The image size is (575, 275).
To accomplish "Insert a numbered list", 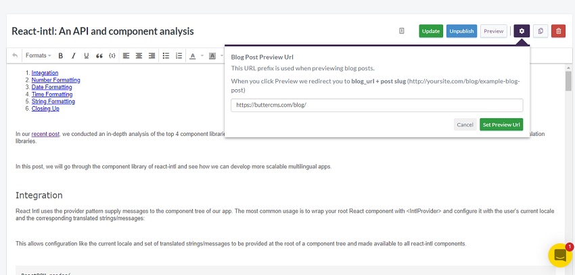I will coord(179,55).
